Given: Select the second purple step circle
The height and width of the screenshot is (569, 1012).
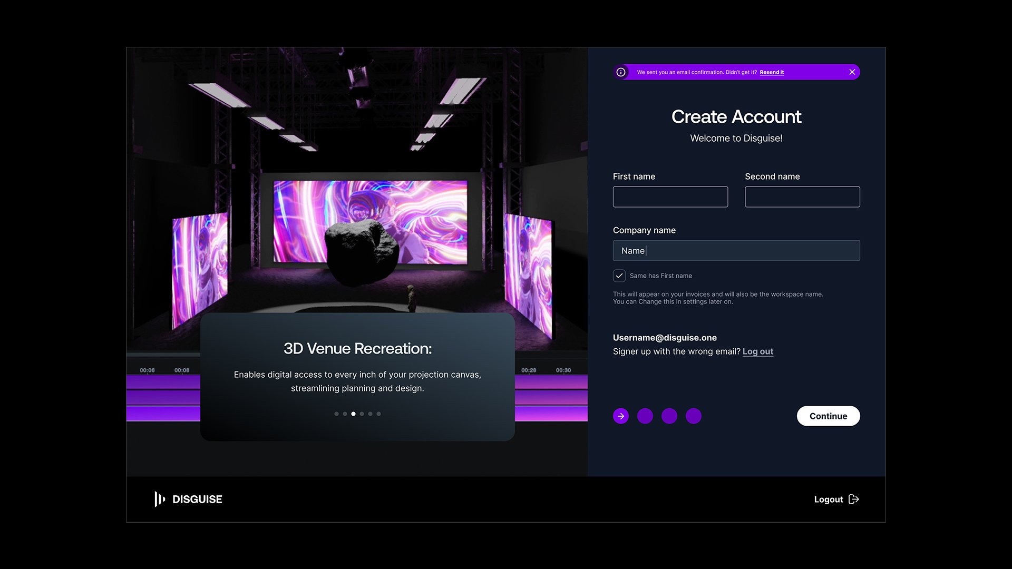Looking at the screenshot, I should [645, 416].
